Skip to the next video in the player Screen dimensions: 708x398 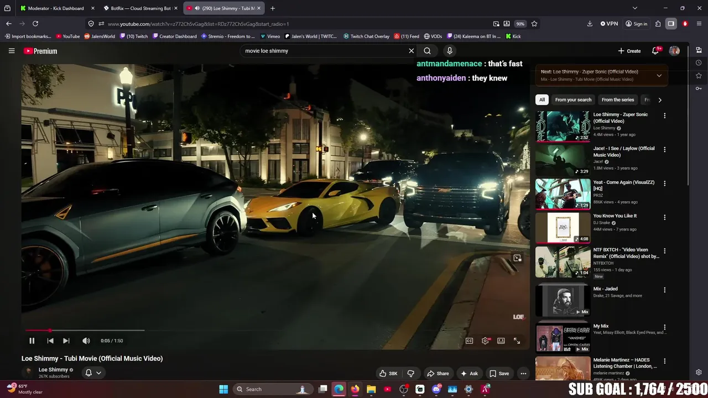pyautogui.click(x=66, y=341)
